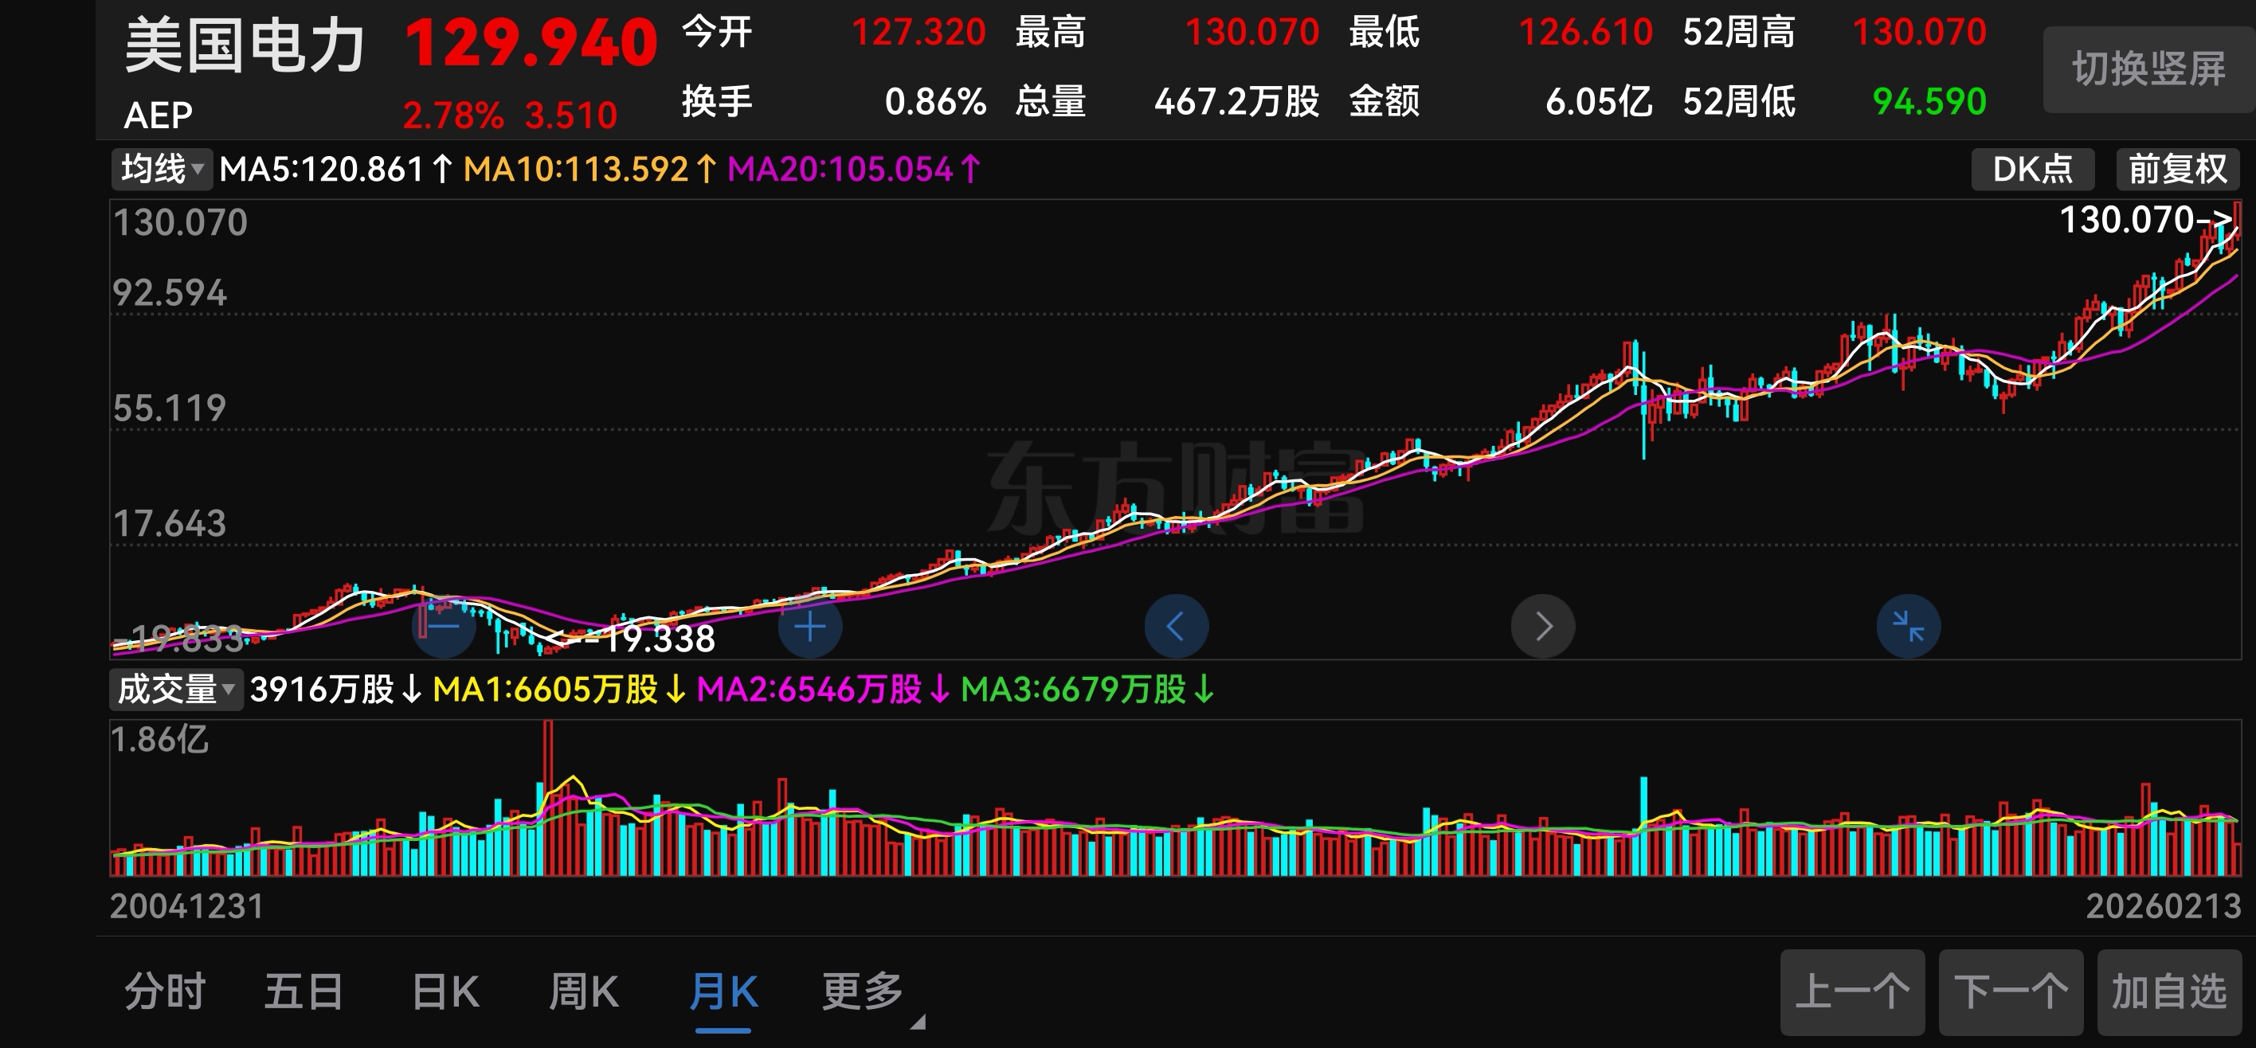Zoom out chart with minus button
Viewport: 2256px width, 1048px height.
444,627
